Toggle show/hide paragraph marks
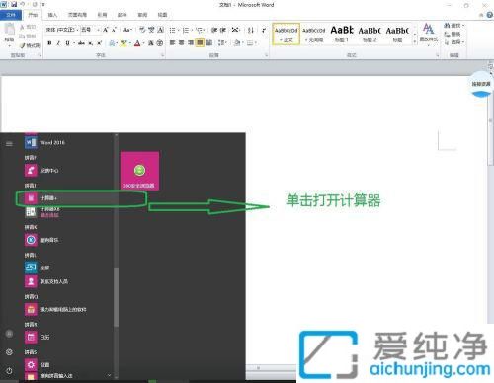 [264, 30]
